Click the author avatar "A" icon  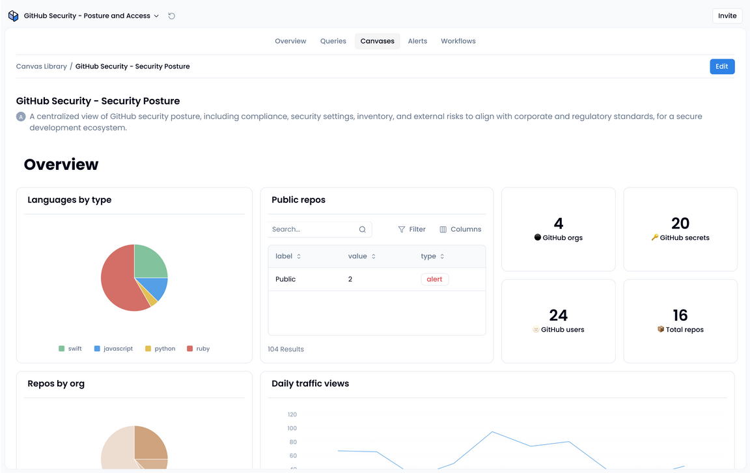coord(21,116)
